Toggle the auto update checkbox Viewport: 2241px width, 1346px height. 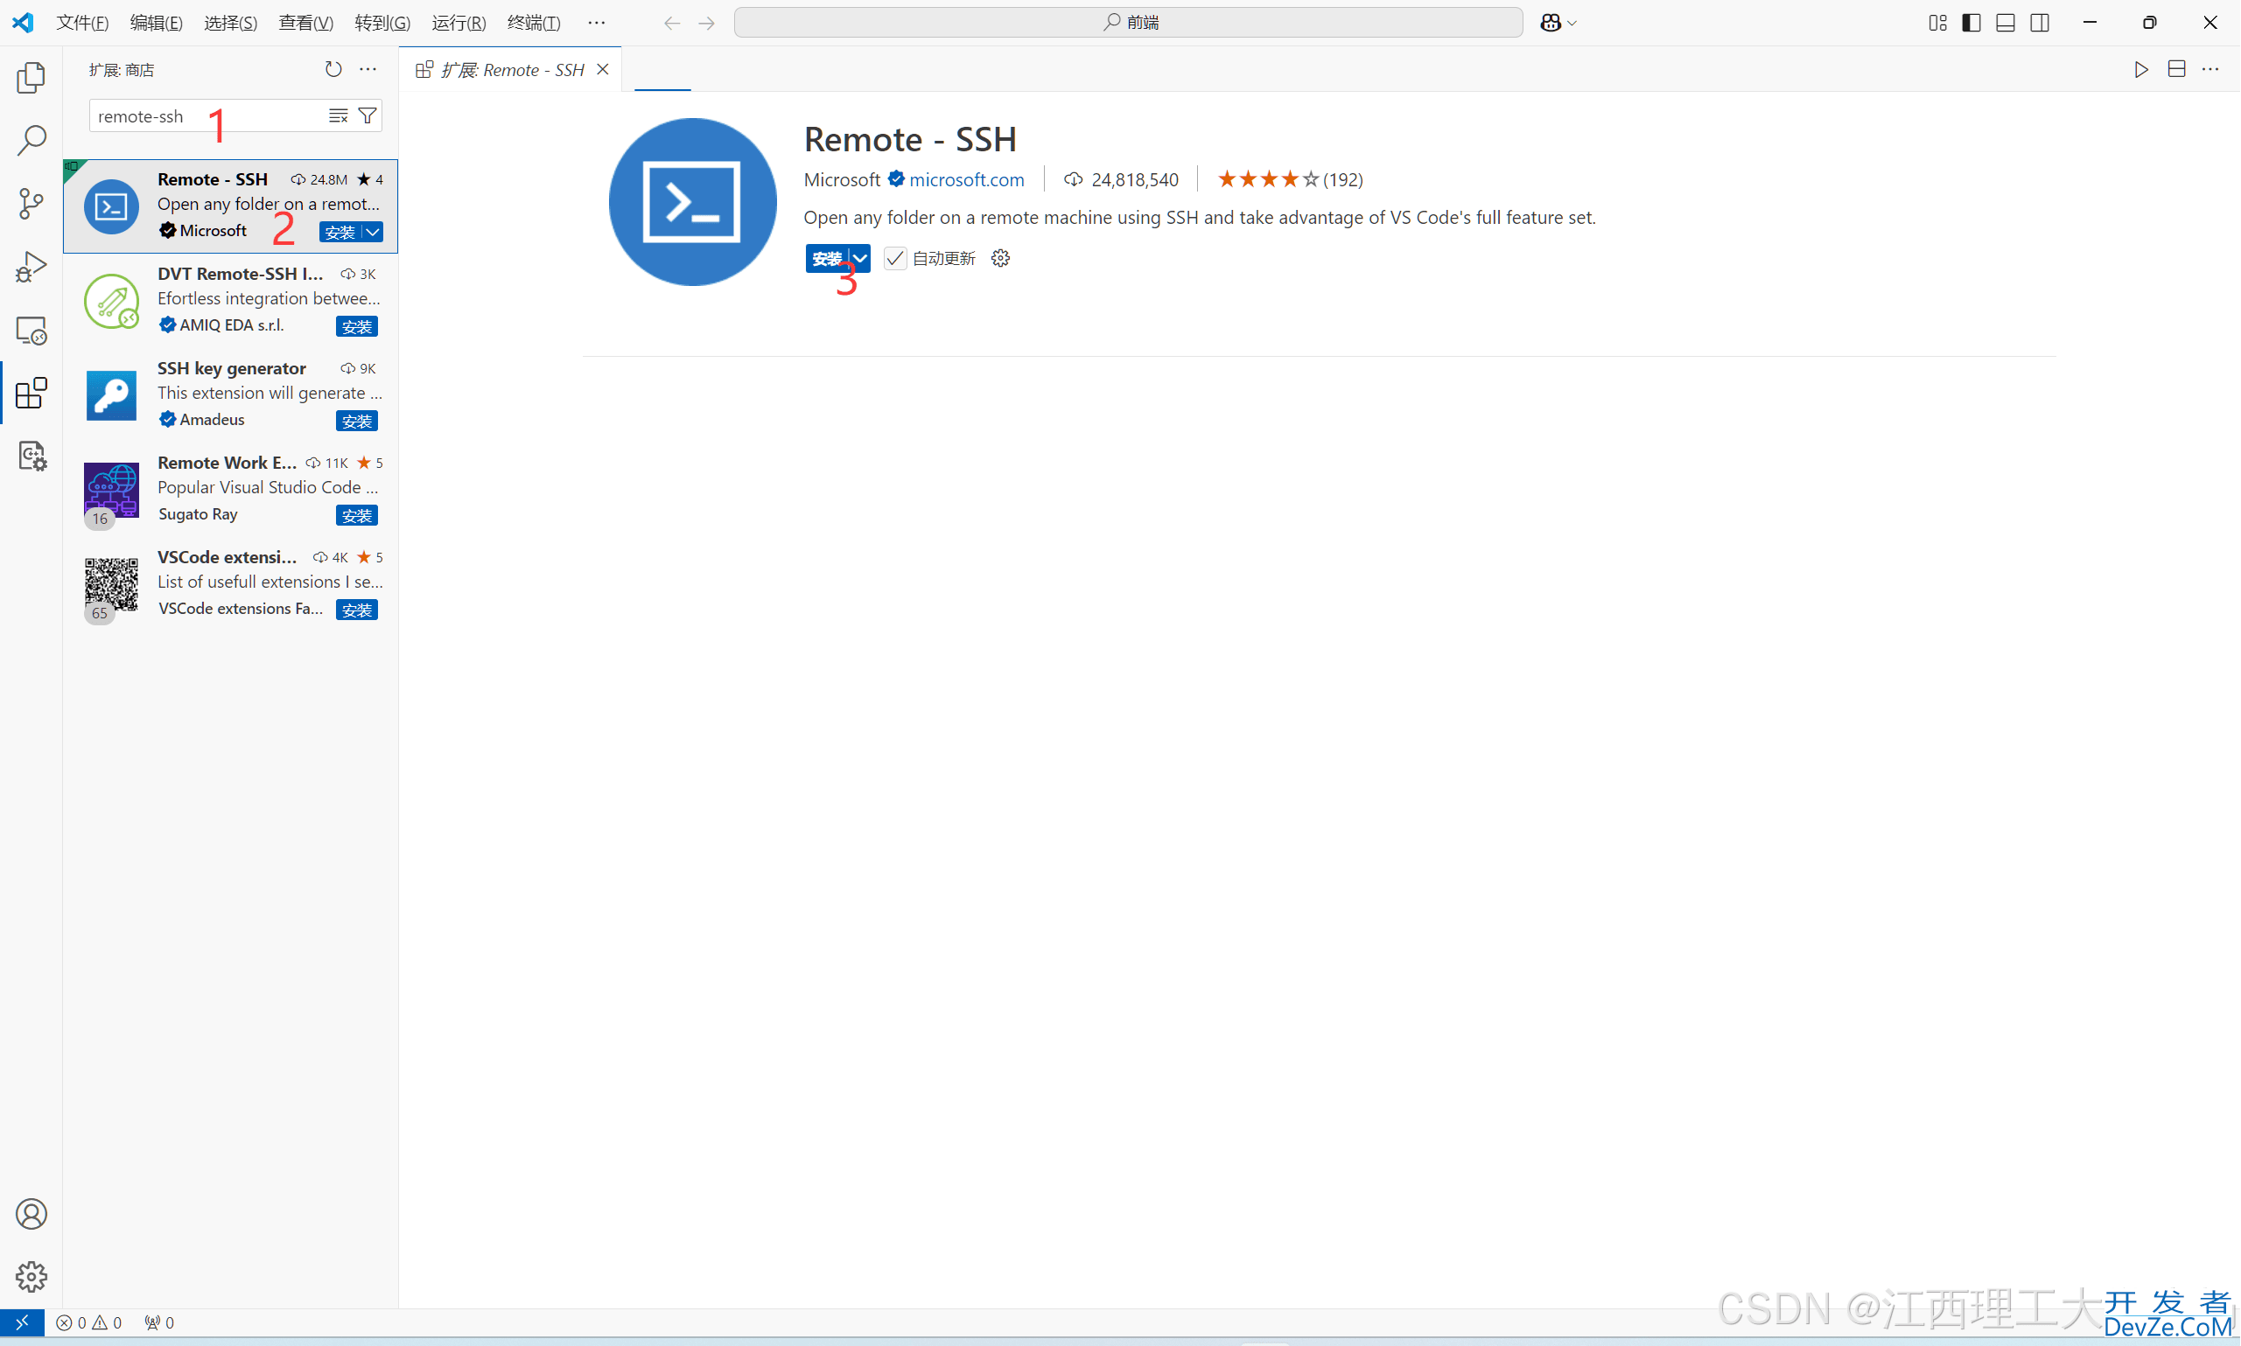894,259
